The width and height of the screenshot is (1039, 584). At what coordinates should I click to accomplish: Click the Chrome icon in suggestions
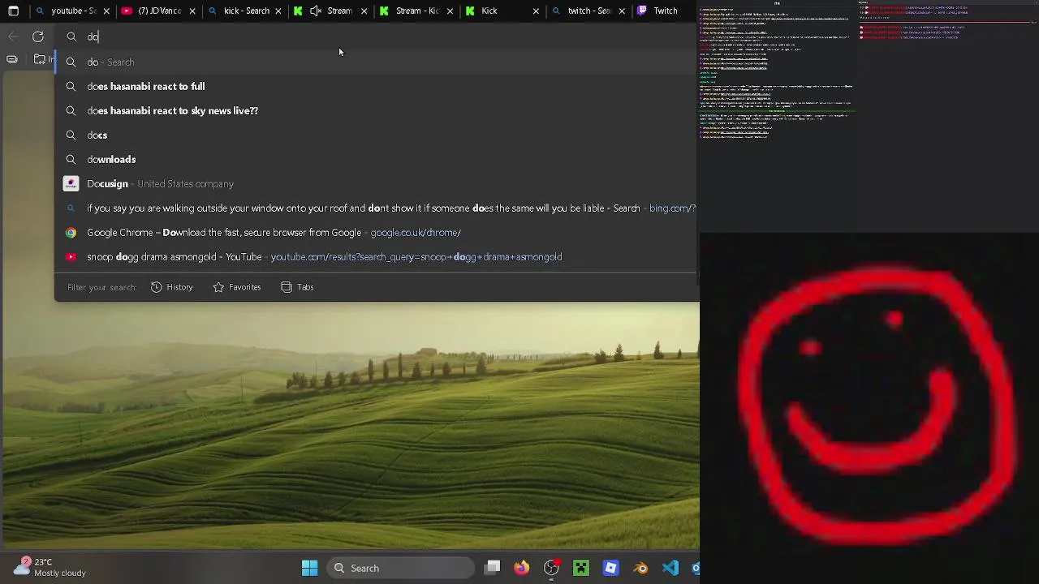pyautogui.click(x=71, y=233)
